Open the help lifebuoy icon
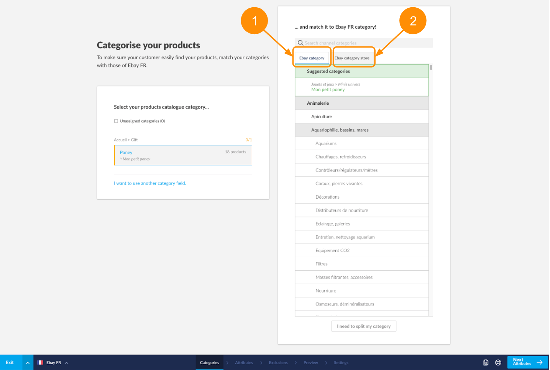This screenshot has height=370, width=550. coord(498,362)
